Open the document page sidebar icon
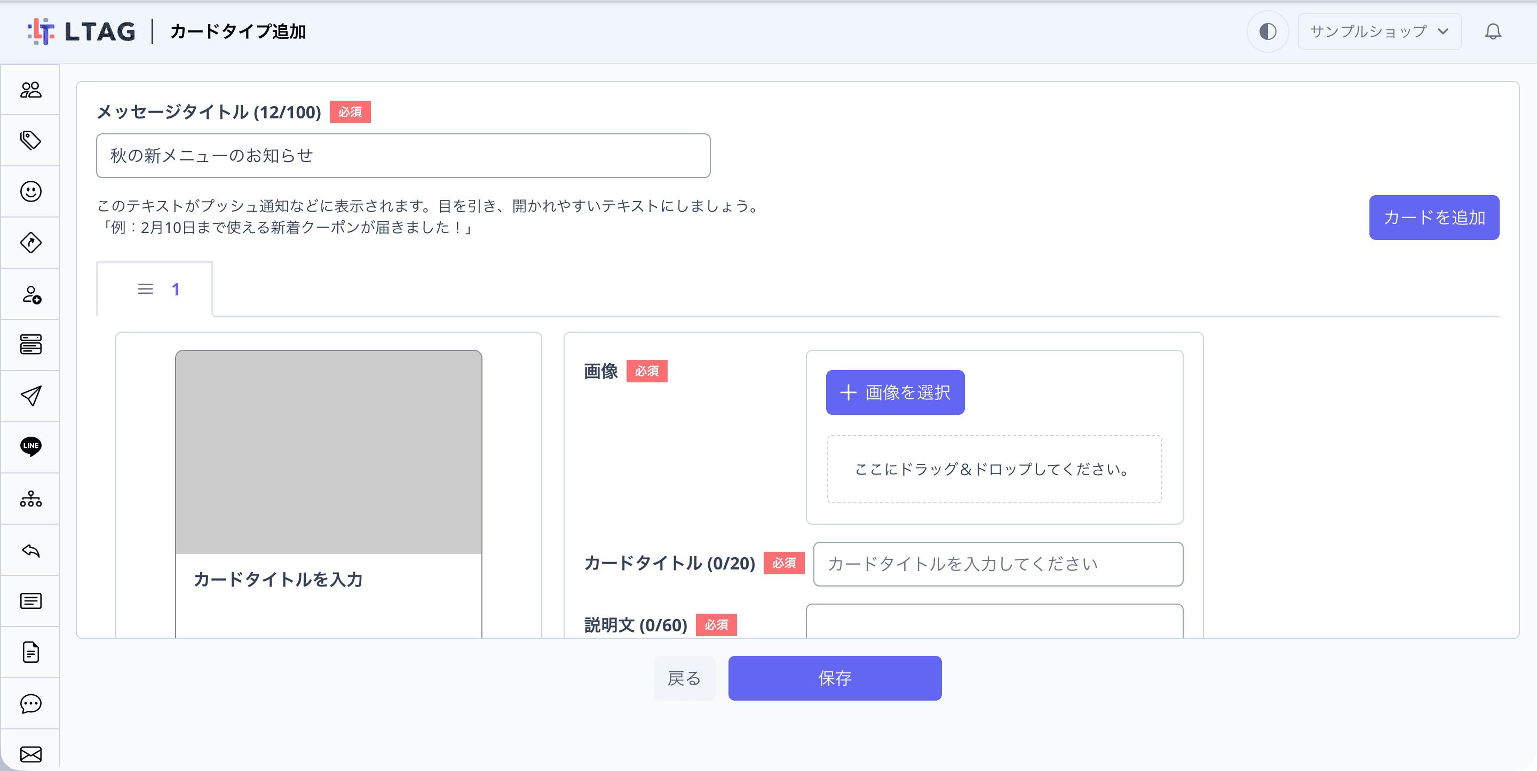Screen dimensions: 1537x771 pos(30,652)
